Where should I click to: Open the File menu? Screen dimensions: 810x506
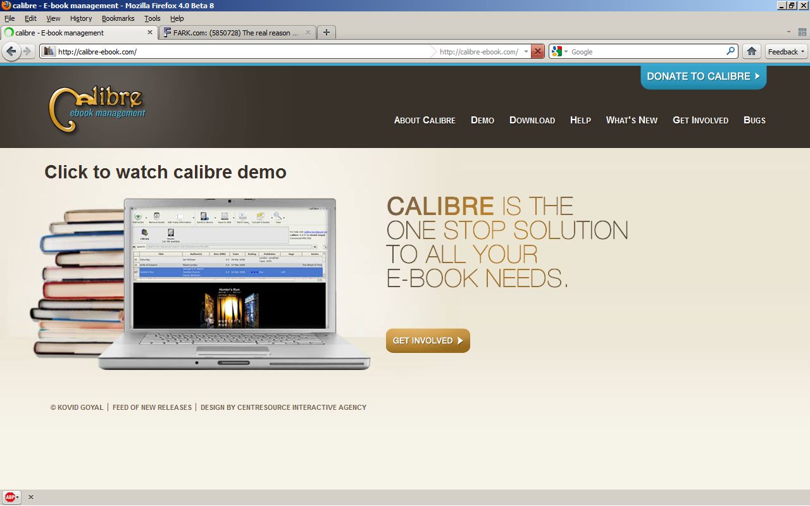[9, 18]
